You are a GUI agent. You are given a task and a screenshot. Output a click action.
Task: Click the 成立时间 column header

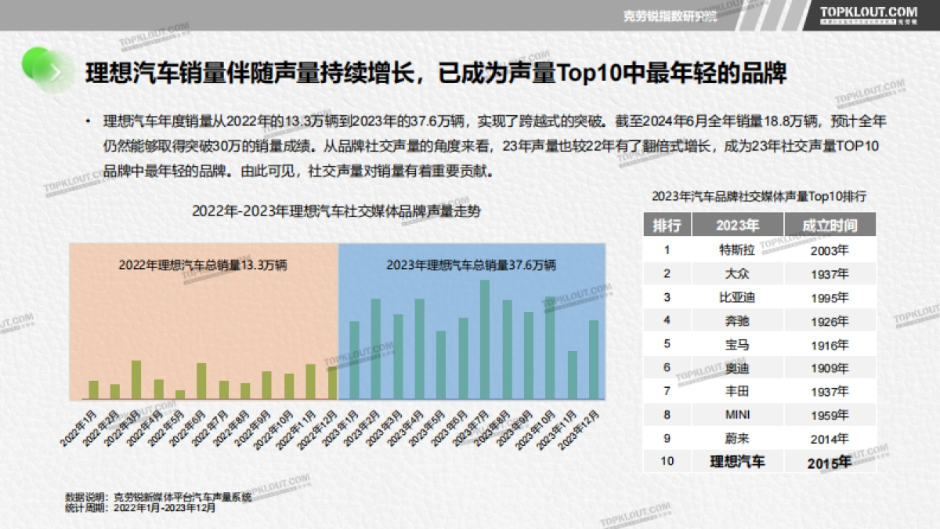(x=831, y=226)
